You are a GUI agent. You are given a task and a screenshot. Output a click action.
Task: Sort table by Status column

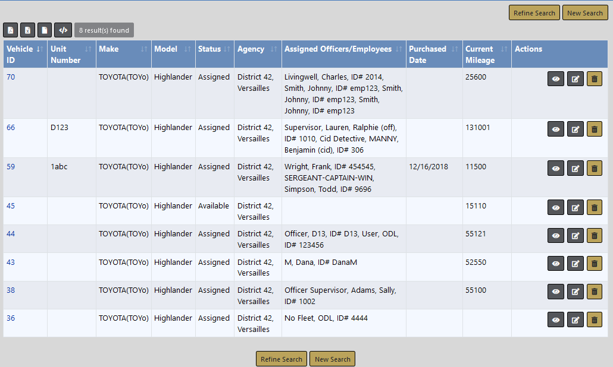click(214, 49)
